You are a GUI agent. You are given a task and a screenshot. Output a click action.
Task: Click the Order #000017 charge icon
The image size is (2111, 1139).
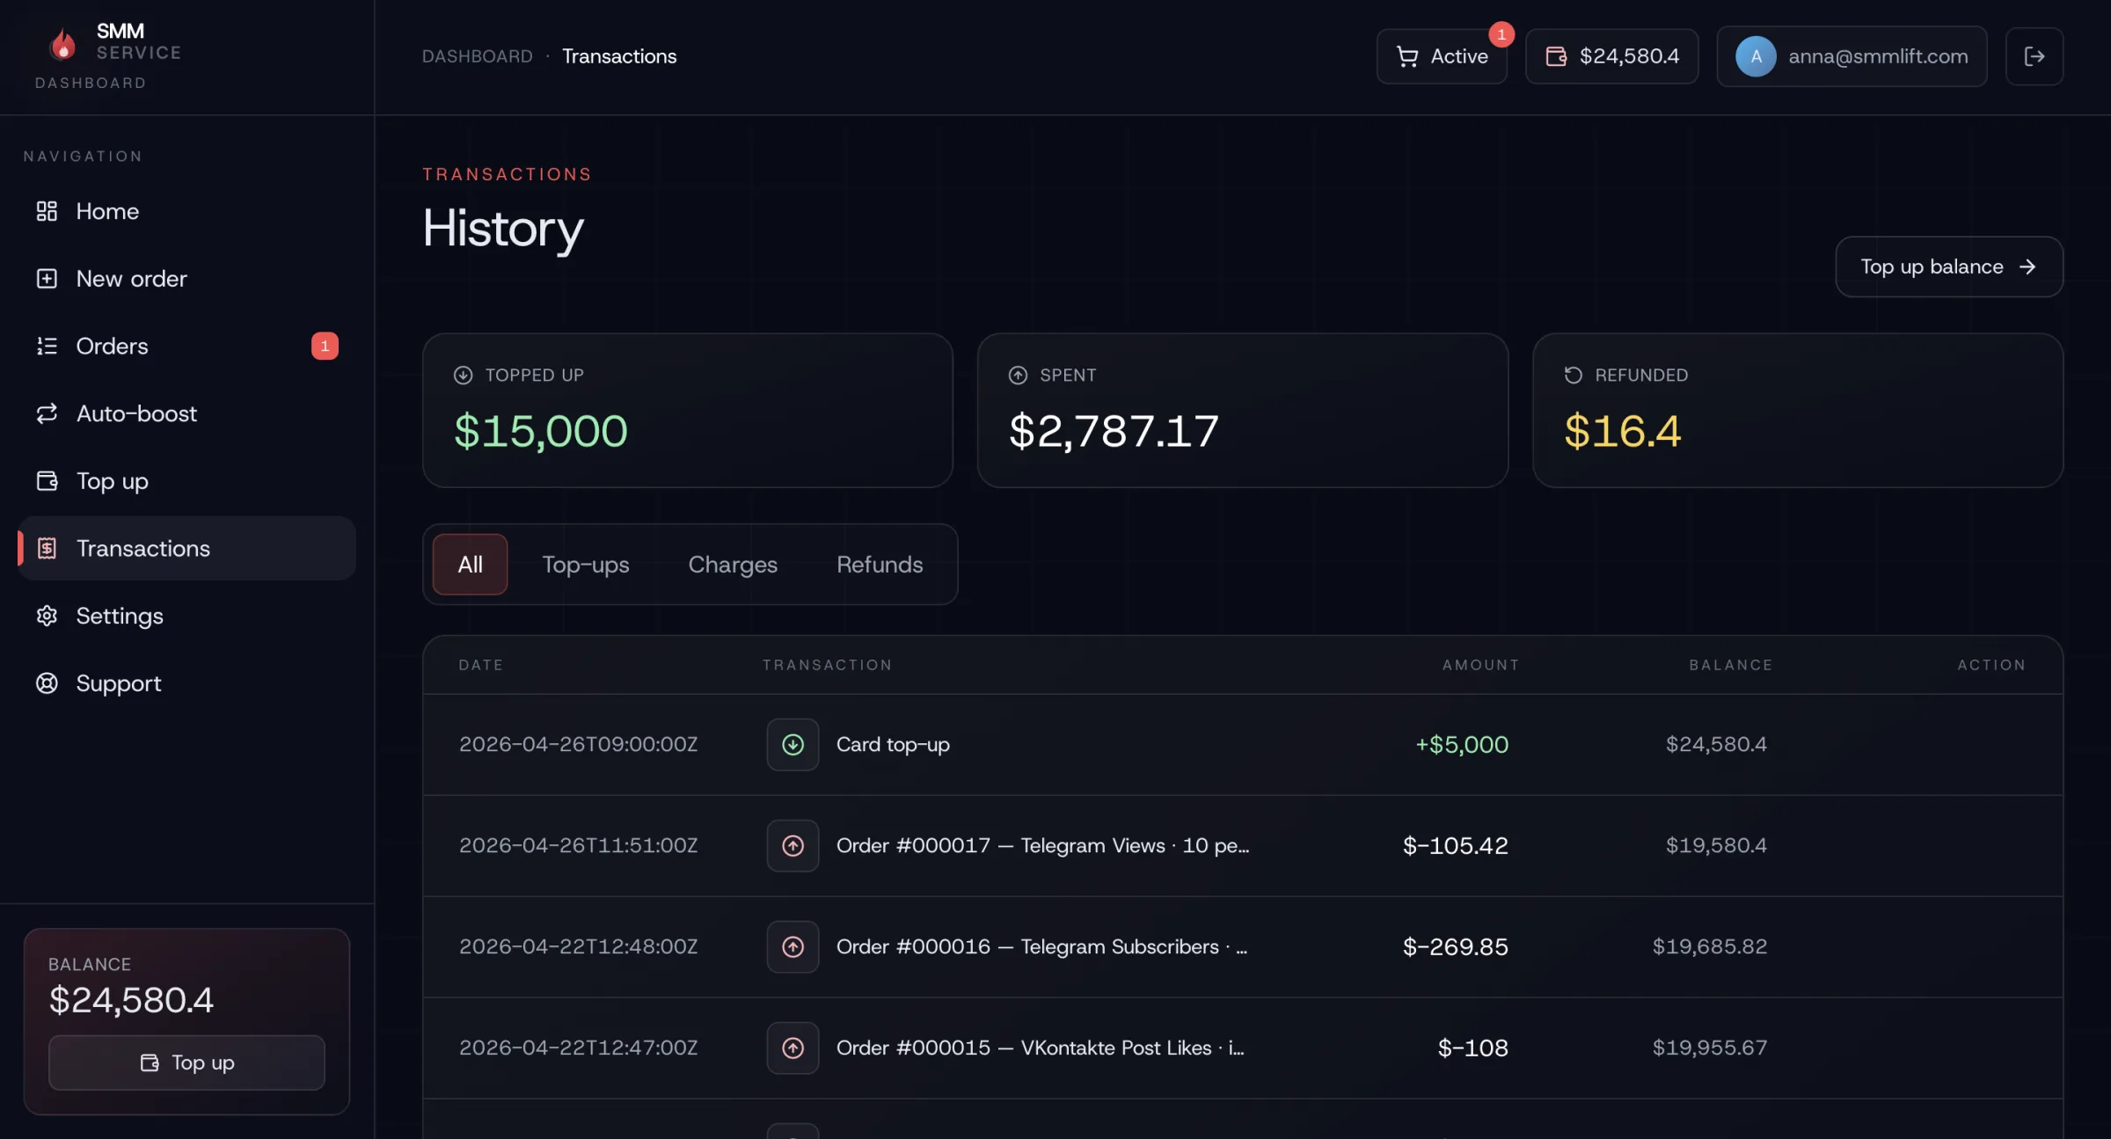[x=793, y=845]
